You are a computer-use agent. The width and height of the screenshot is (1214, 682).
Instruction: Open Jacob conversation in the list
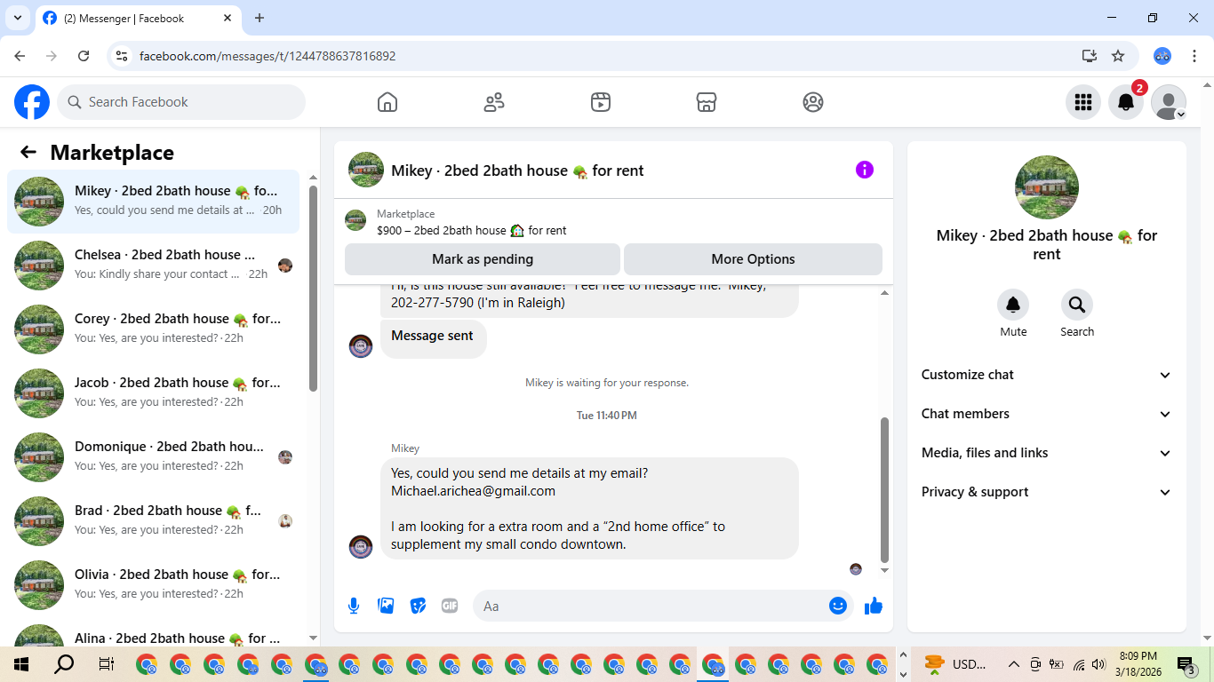click(x=153, y=393)
